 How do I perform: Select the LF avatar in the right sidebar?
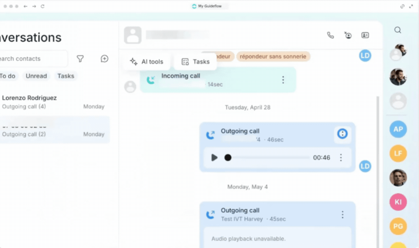click(x=398, y=154)
